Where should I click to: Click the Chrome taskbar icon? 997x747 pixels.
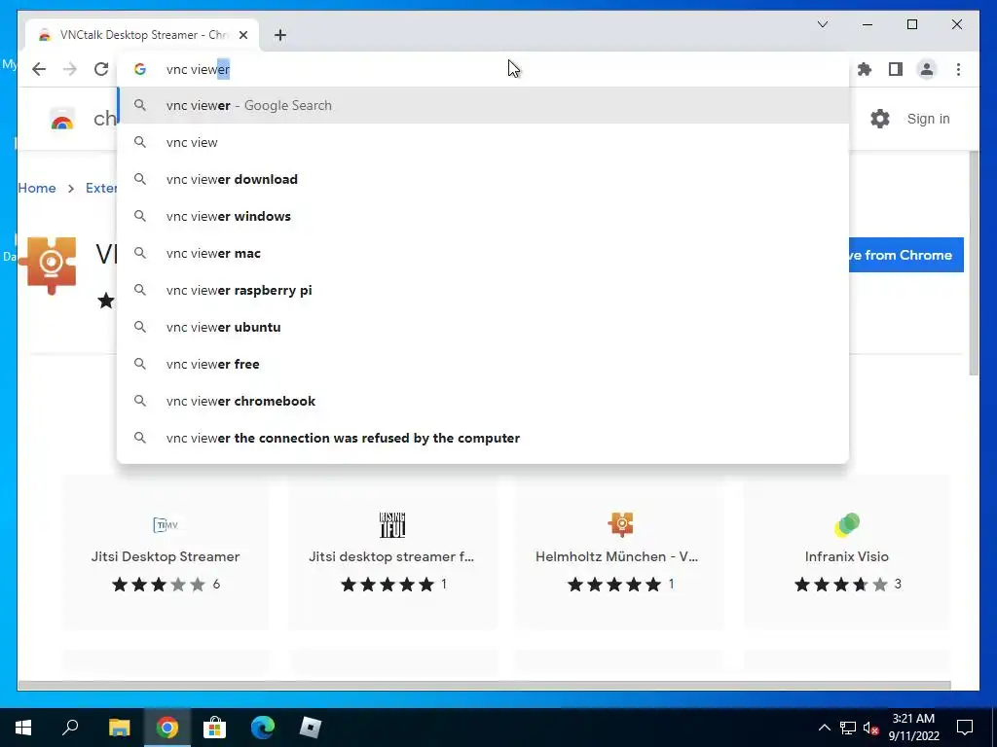tap(167, 727)
